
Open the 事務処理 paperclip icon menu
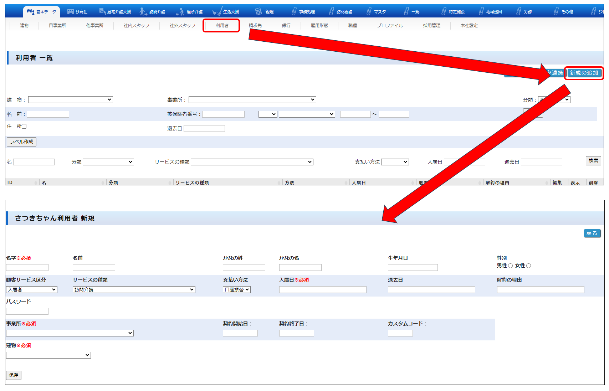(x=294, y=12)
